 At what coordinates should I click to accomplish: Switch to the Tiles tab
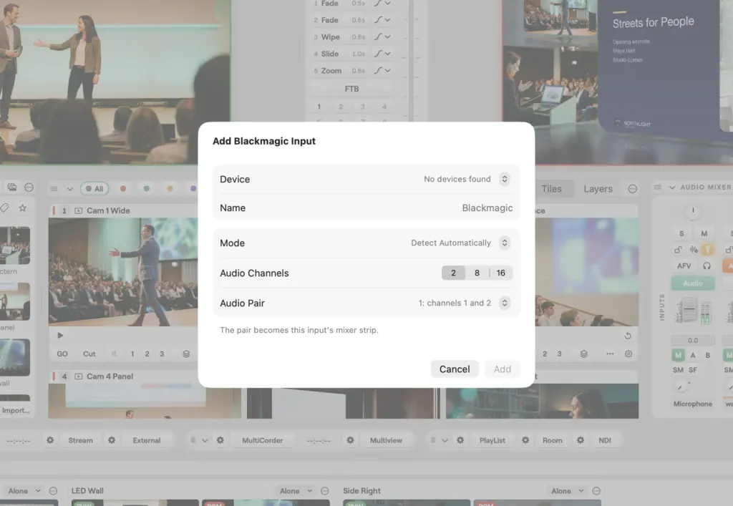(552, 189)
